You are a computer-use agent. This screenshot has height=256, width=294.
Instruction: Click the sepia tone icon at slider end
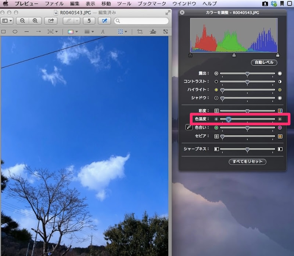(x=280, y=136)
